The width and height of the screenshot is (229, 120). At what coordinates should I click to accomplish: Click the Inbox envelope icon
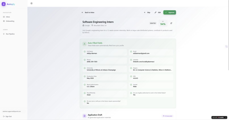(x=4, y=17)
